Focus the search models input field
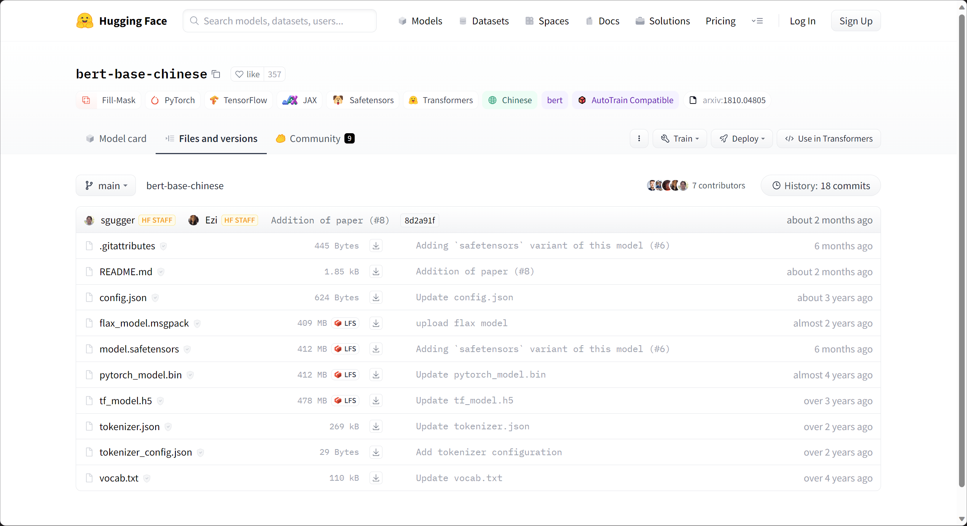Screen dimensions: 967x526 pos(280,21)
